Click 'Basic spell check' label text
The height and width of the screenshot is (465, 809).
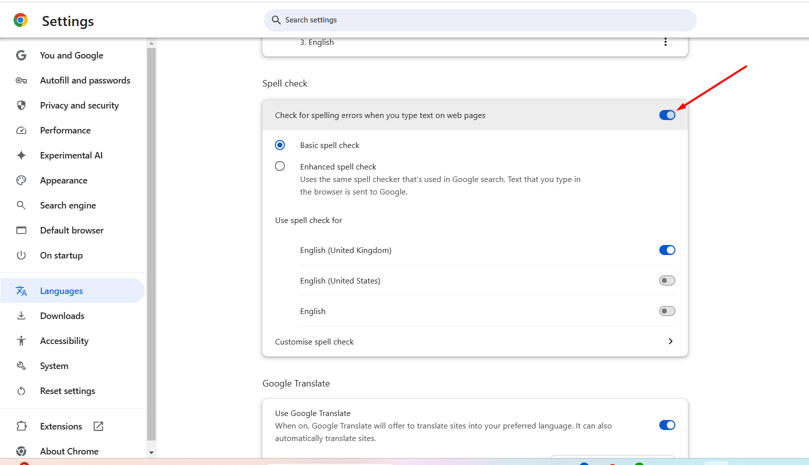click(330, 145)
